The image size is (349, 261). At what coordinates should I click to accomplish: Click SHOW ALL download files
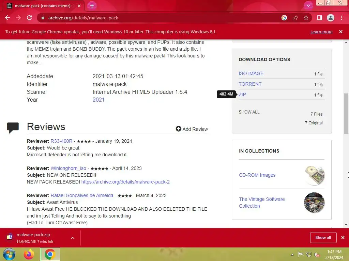(x=249, y=112)
